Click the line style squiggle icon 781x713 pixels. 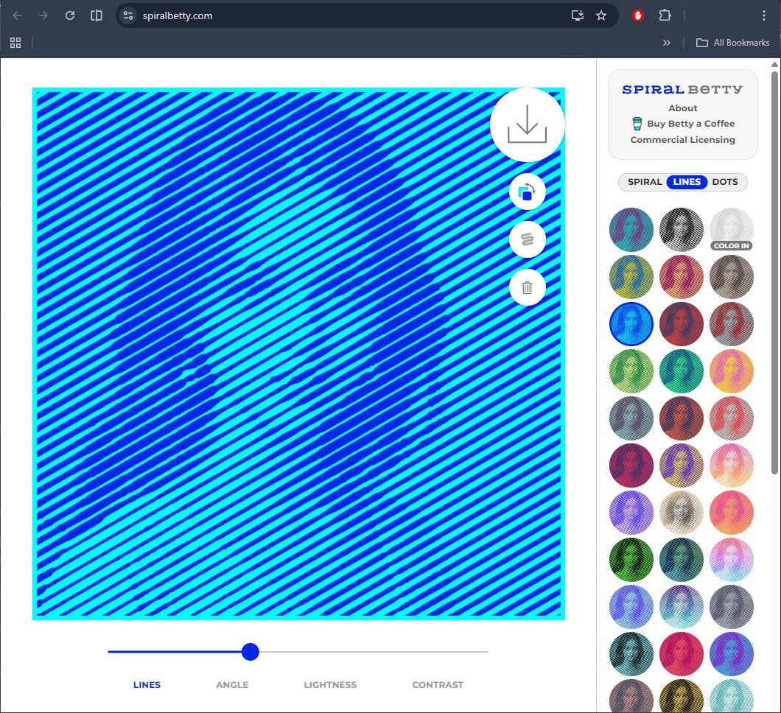click(527, 239)
